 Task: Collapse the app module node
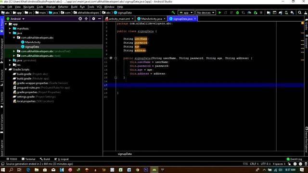pyautogui.click(x=6, y=24)
